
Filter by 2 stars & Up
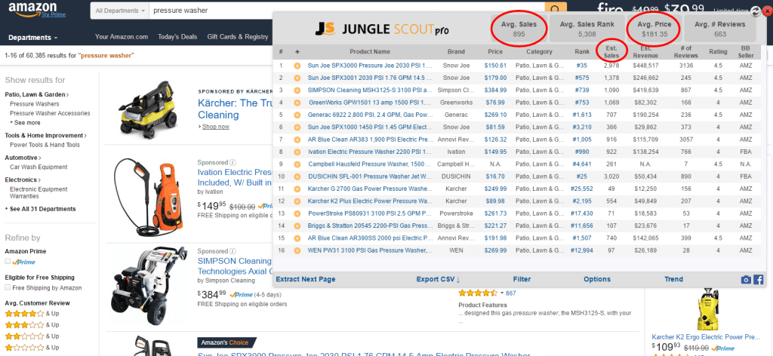point(32,336)
